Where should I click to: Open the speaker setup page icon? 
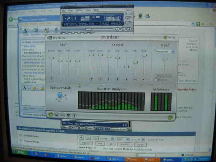coord(57,115)
